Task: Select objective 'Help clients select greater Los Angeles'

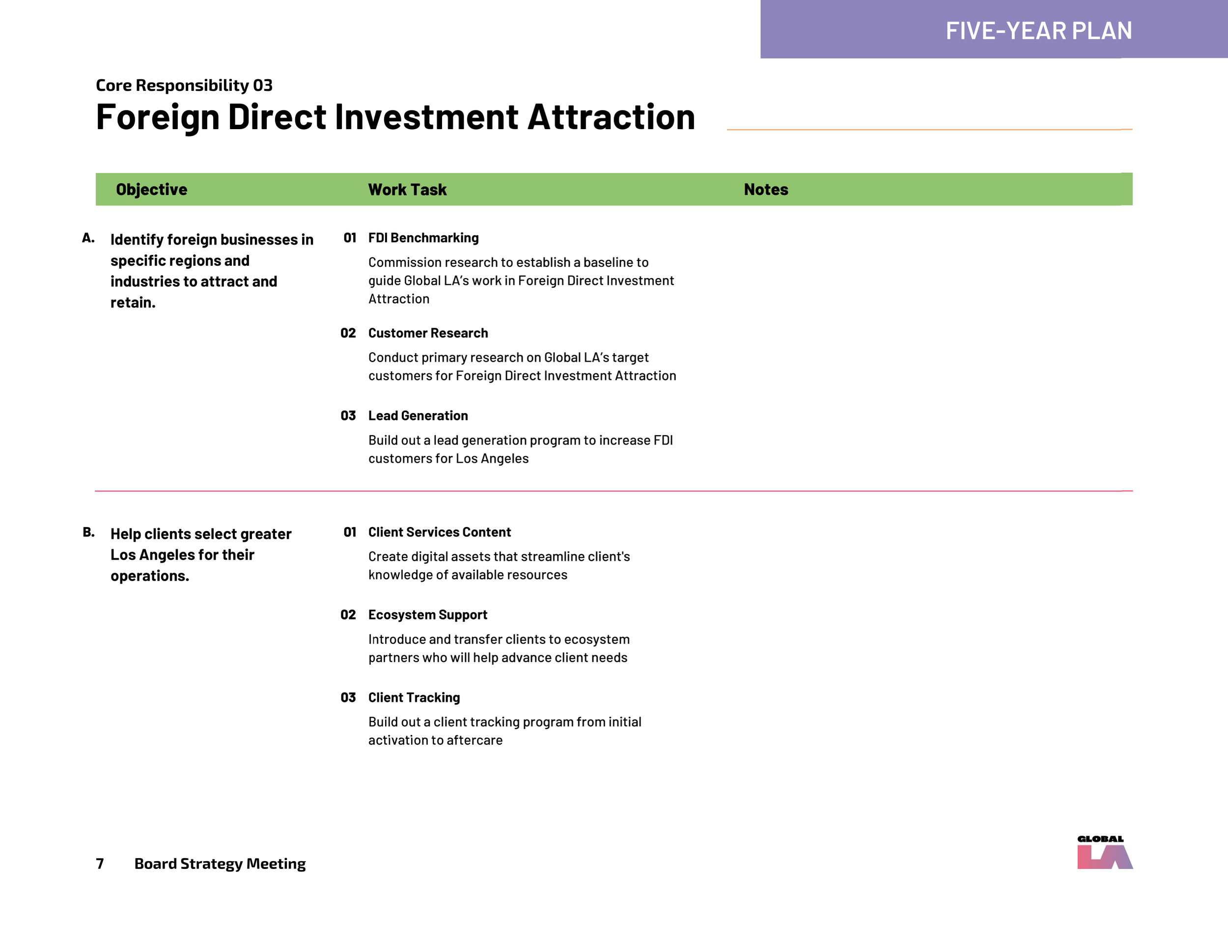Action: pos(201,555)
